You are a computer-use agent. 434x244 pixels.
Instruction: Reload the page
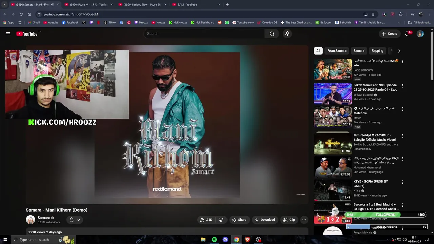click(21, 14)
